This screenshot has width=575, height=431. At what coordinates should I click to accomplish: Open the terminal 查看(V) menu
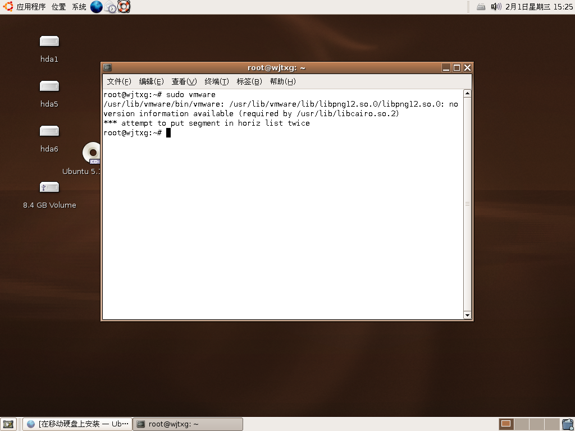[184, 81]
